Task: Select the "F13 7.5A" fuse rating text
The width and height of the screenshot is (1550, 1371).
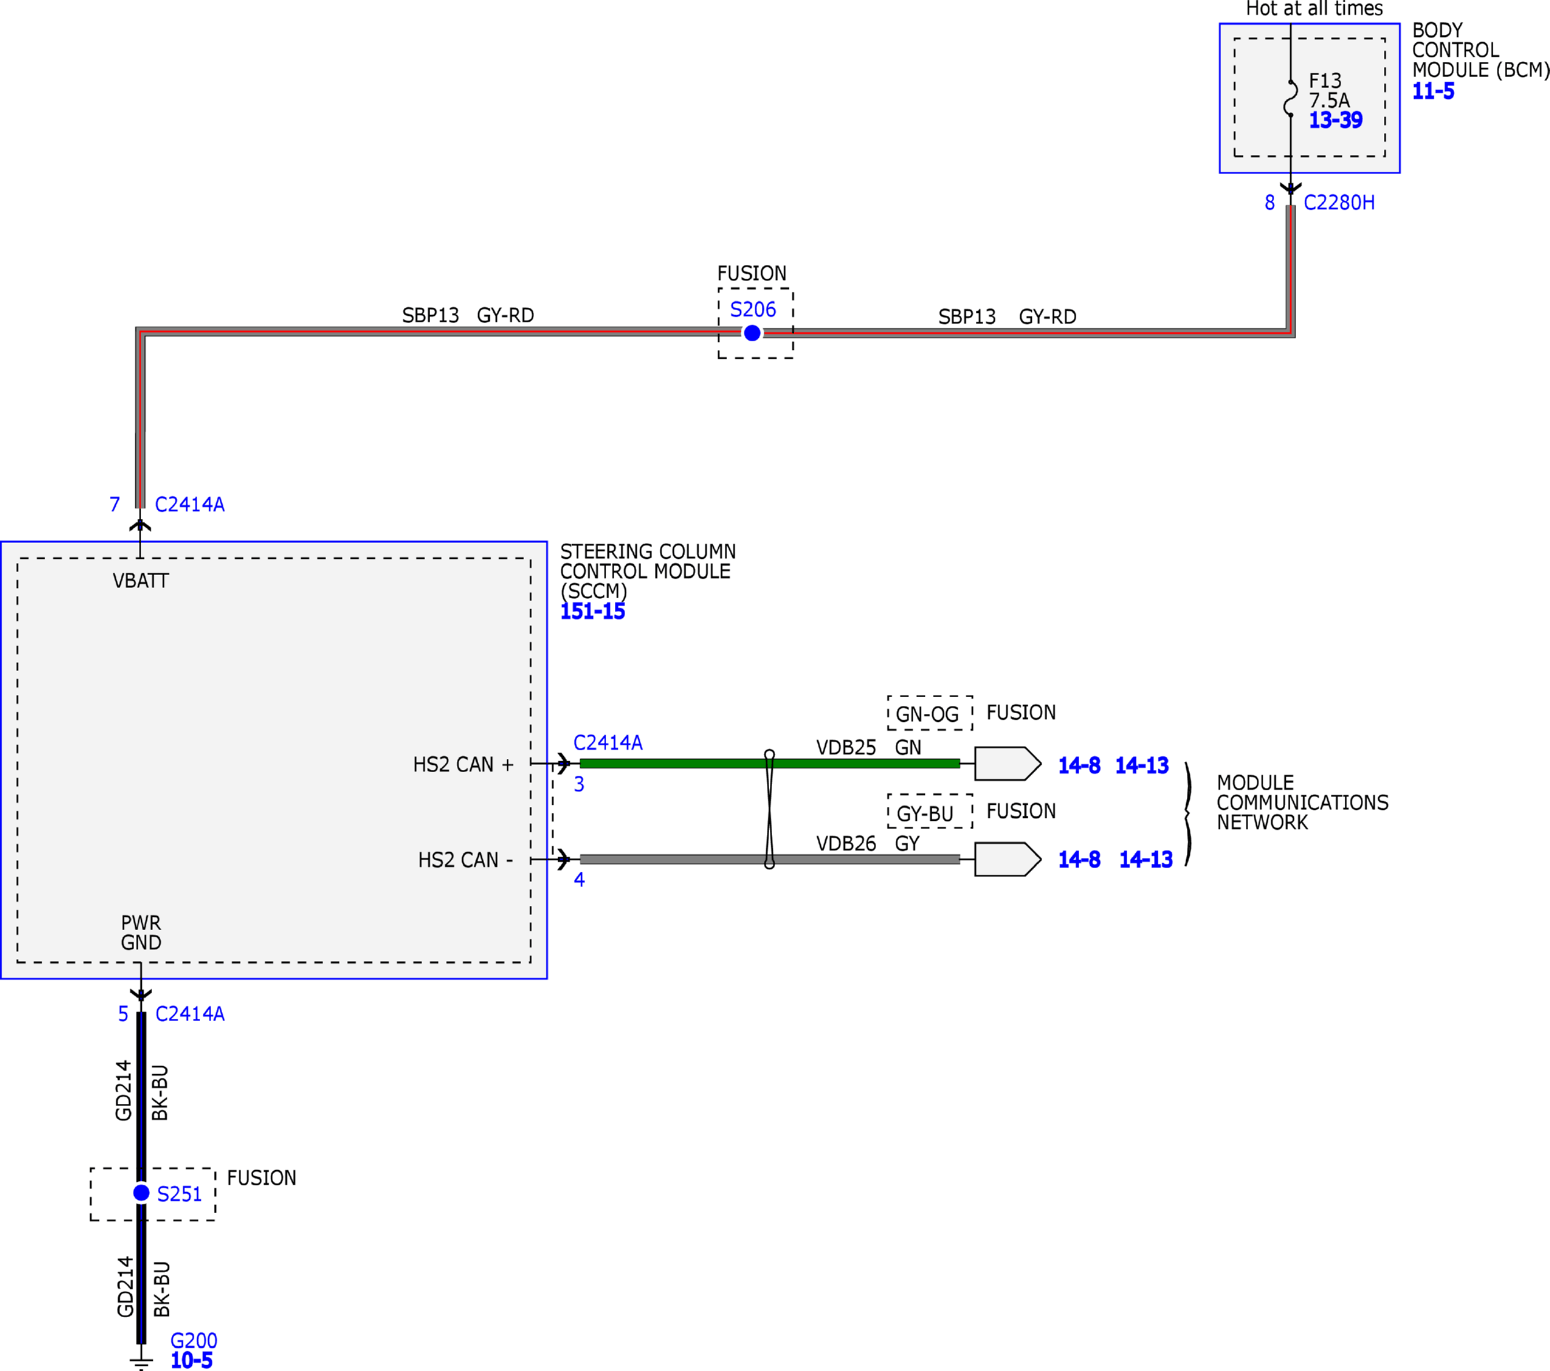Action: tap(1330, 90)
